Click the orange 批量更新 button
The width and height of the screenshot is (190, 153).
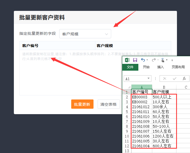[82, 104]
